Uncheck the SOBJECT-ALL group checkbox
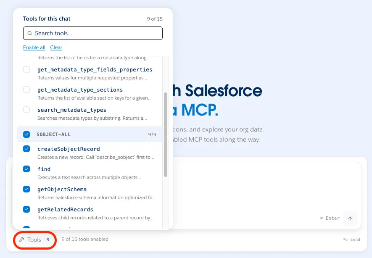The image size is (372, 258). click(x=26, y=134)
